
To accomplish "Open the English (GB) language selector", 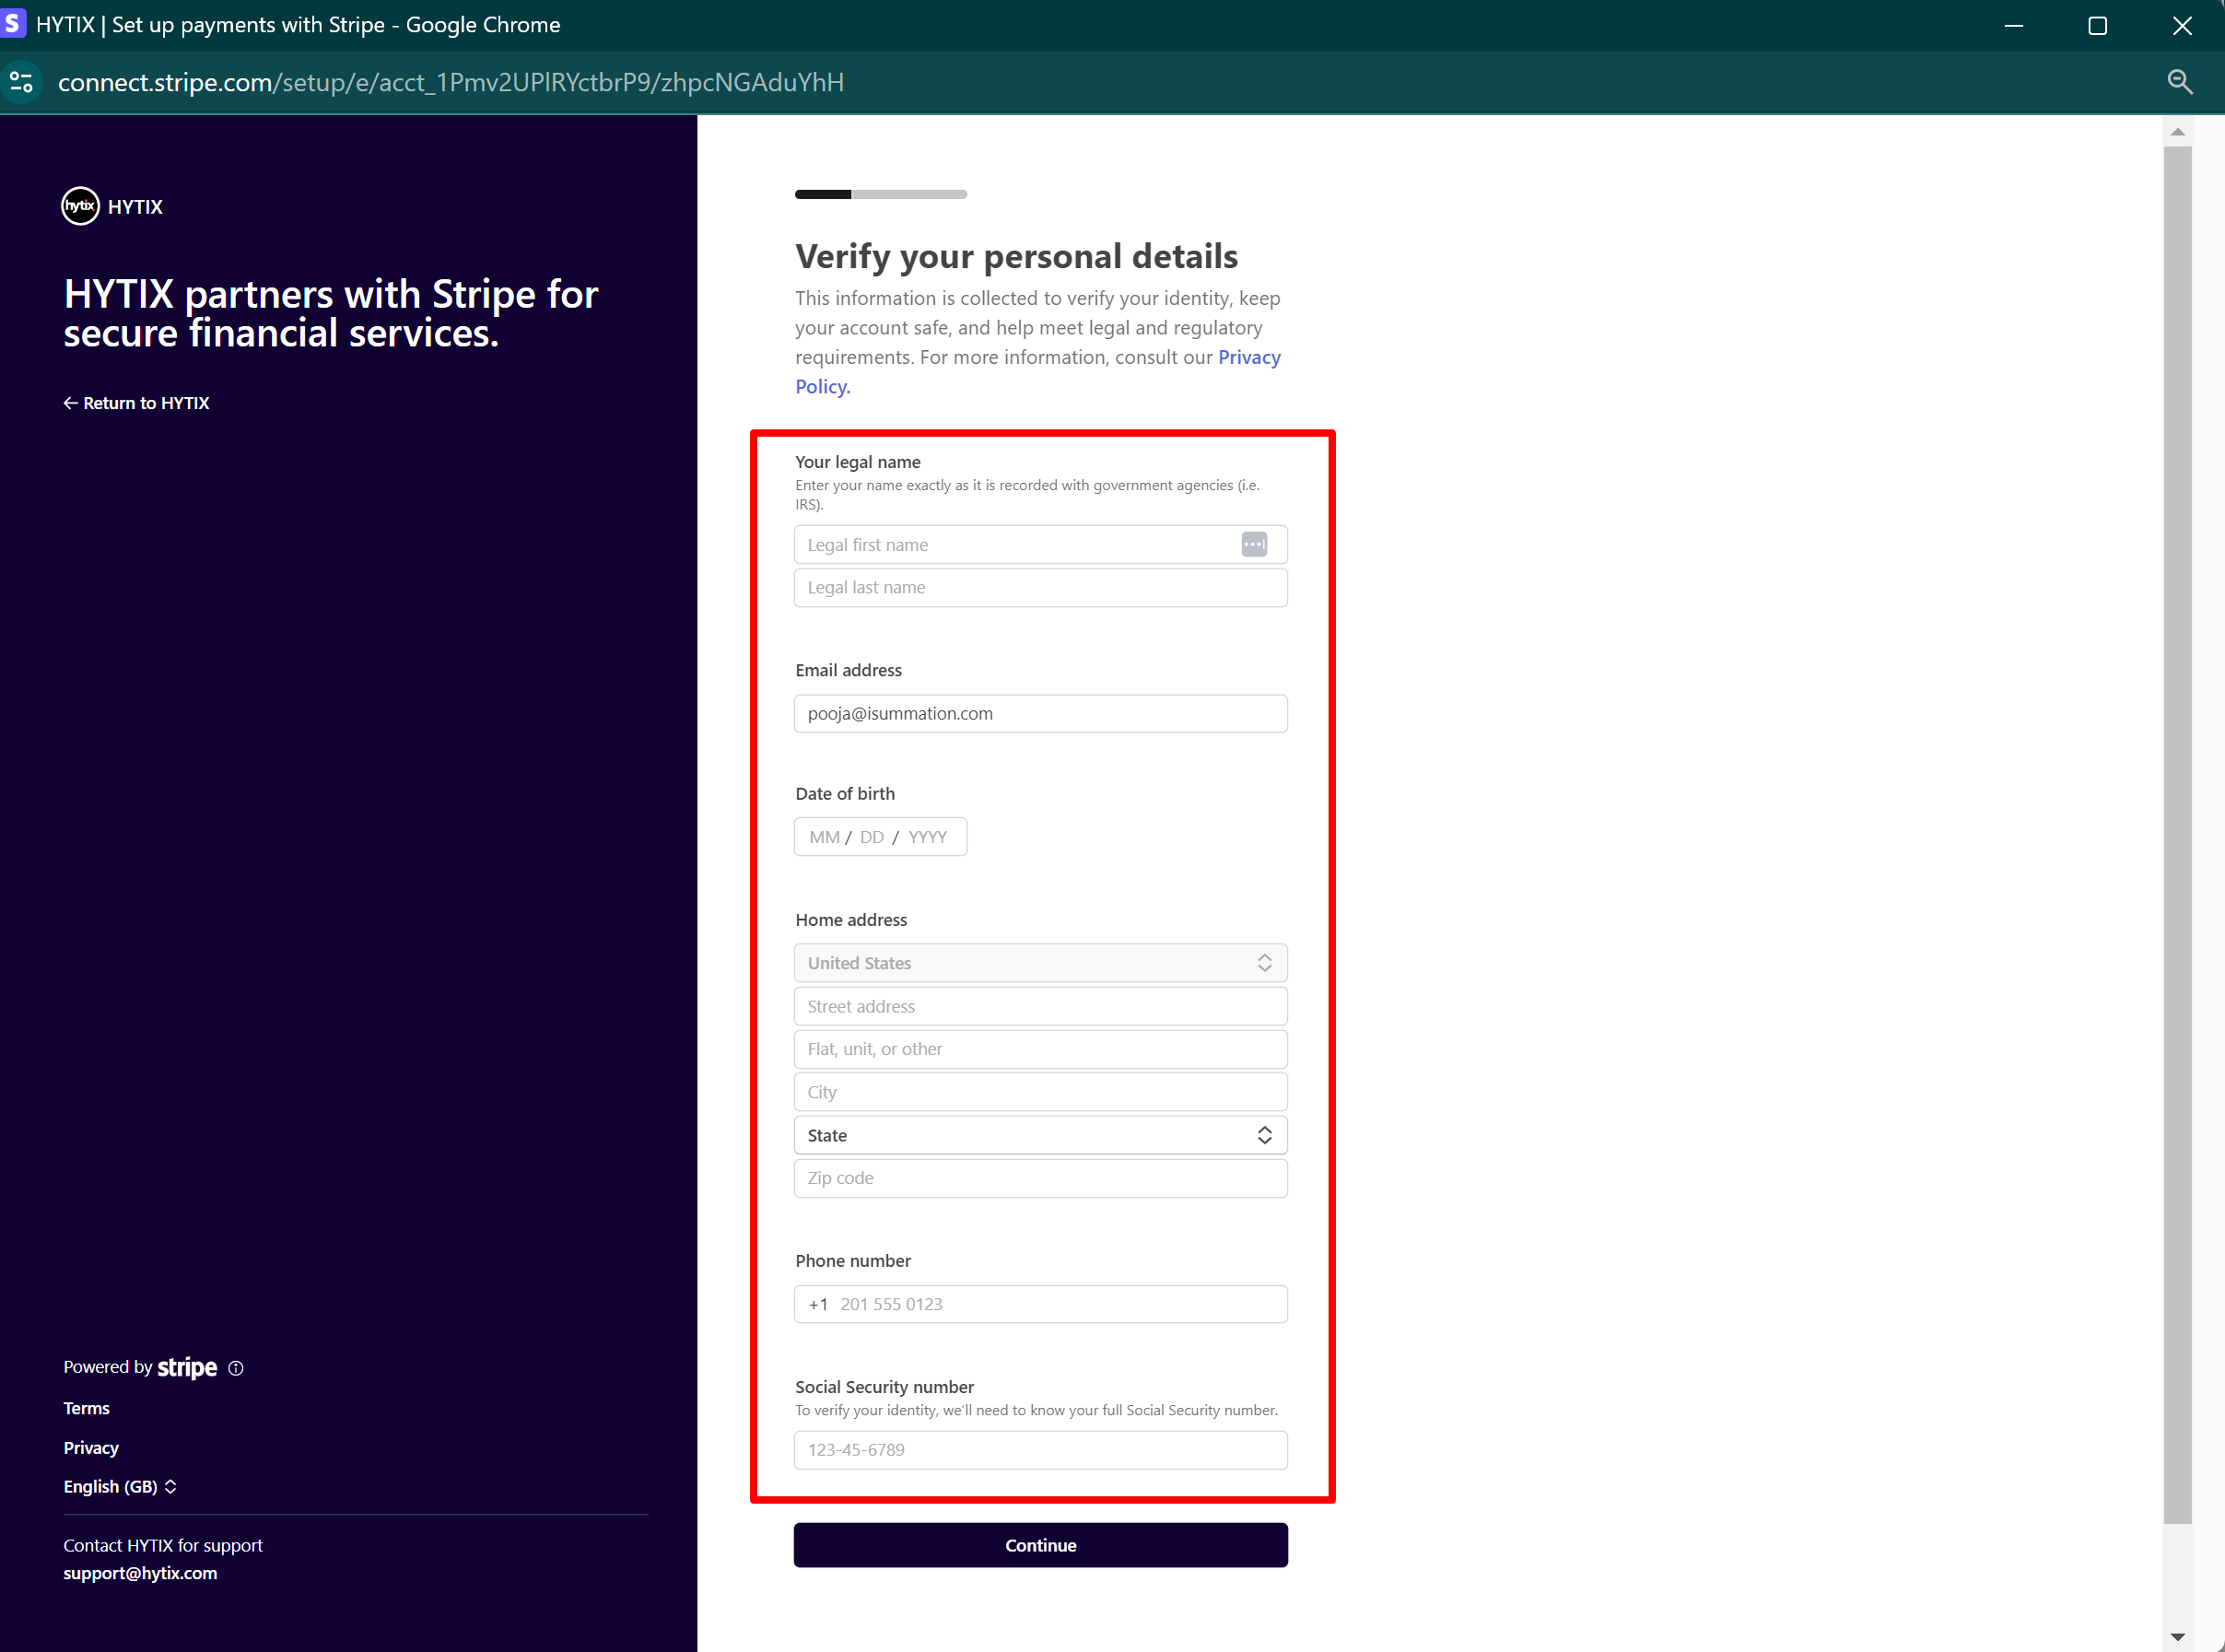I will coord(120,1487).
